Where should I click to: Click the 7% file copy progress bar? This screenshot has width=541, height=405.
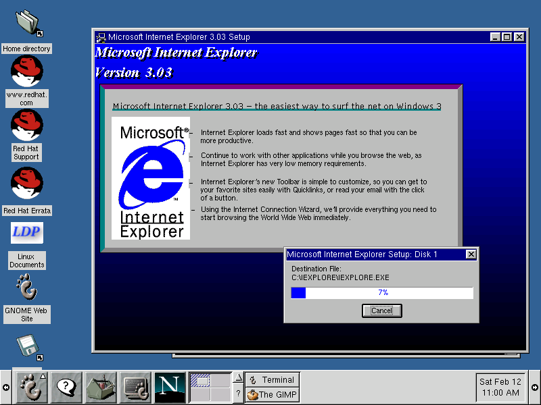tap(382, 293)
